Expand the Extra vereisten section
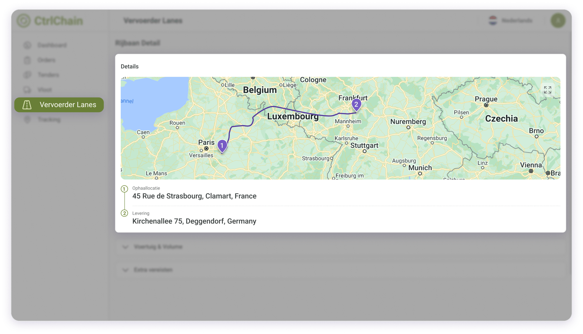 [340, 270]
